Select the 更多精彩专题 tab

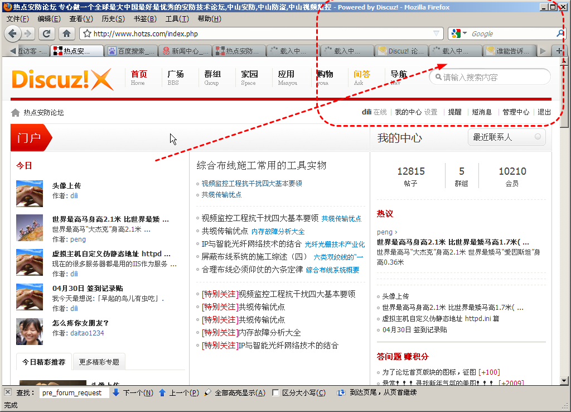pyautogui.click(x=99, y=362)
